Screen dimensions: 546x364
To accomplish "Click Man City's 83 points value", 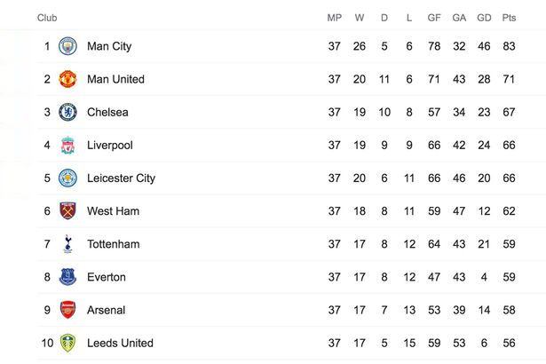I will [509, 46].
